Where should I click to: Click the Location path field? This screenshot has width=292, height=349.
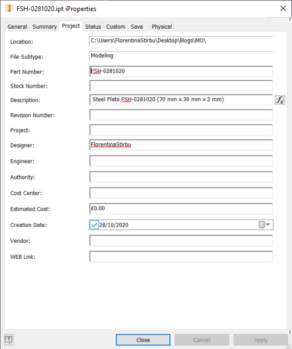click(x=181, y=41)
